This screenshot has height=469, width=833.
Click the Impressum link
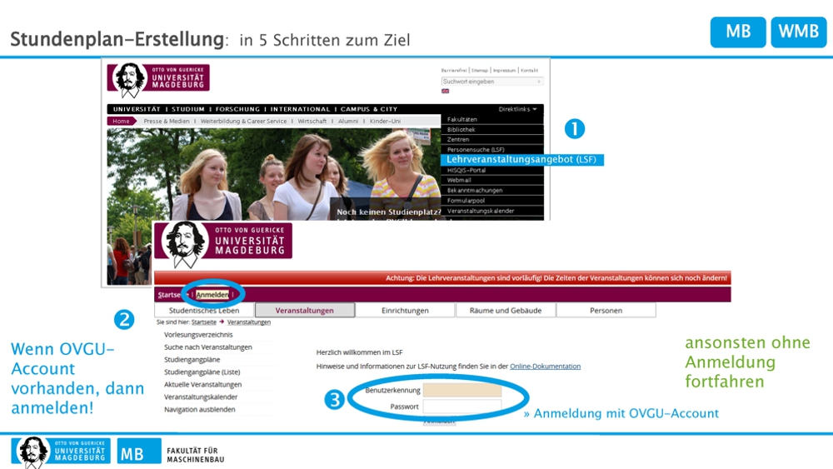pos(504,70)
